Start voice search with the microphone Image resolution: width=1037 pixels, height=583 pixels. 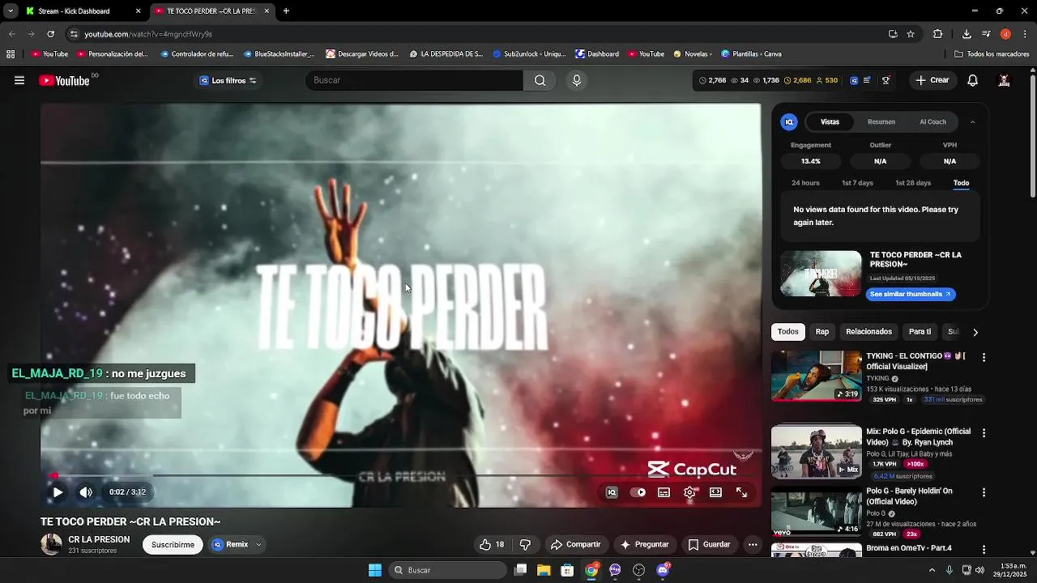pyautogui.click(x=577, y=80)
